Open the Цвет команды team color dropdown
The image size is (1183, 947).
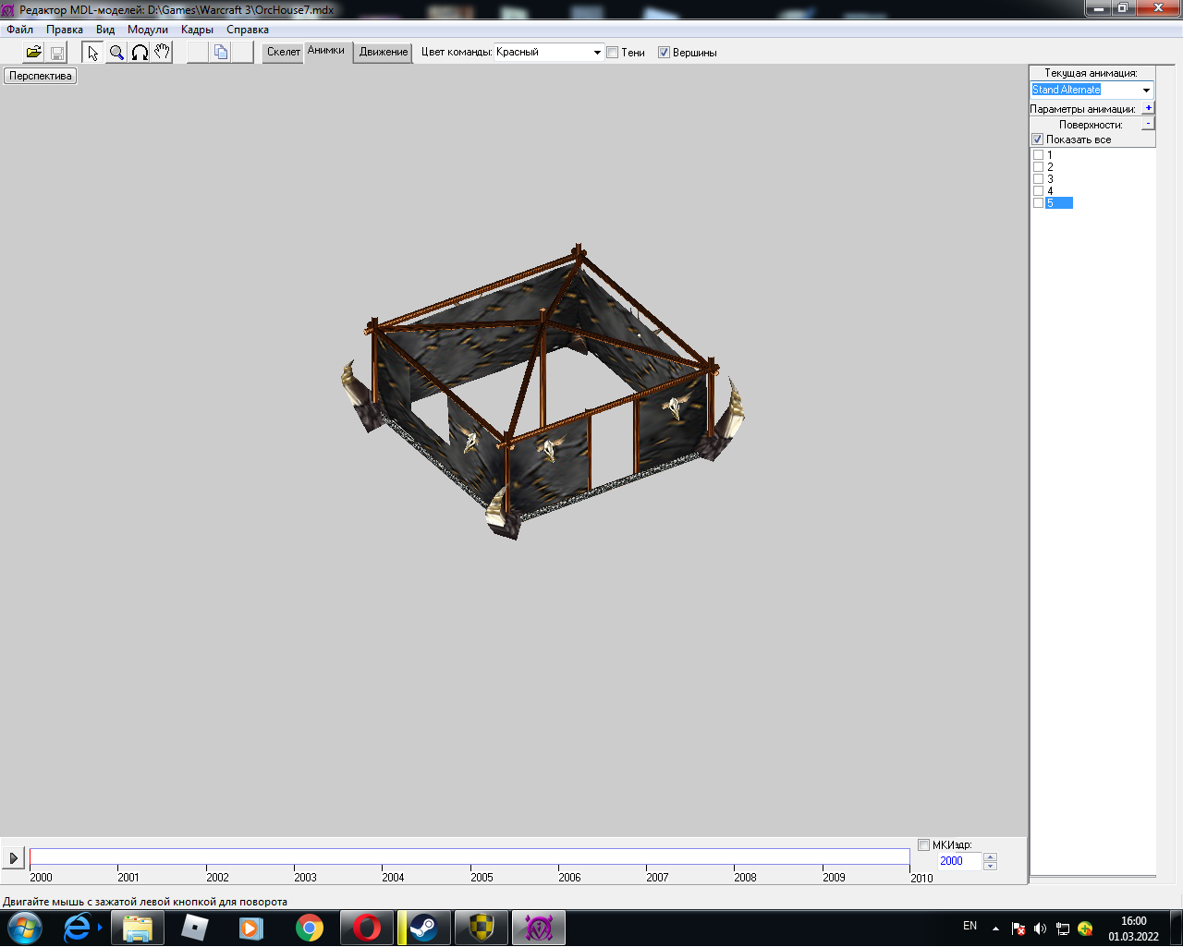[x=596, y=53]
